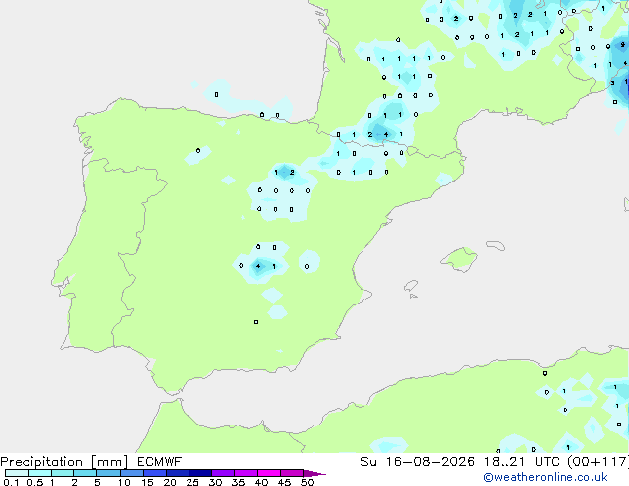Click the 20–25 mm dark blue swatch
Viewport: 629px width, 486px height.
click(177, 473)
